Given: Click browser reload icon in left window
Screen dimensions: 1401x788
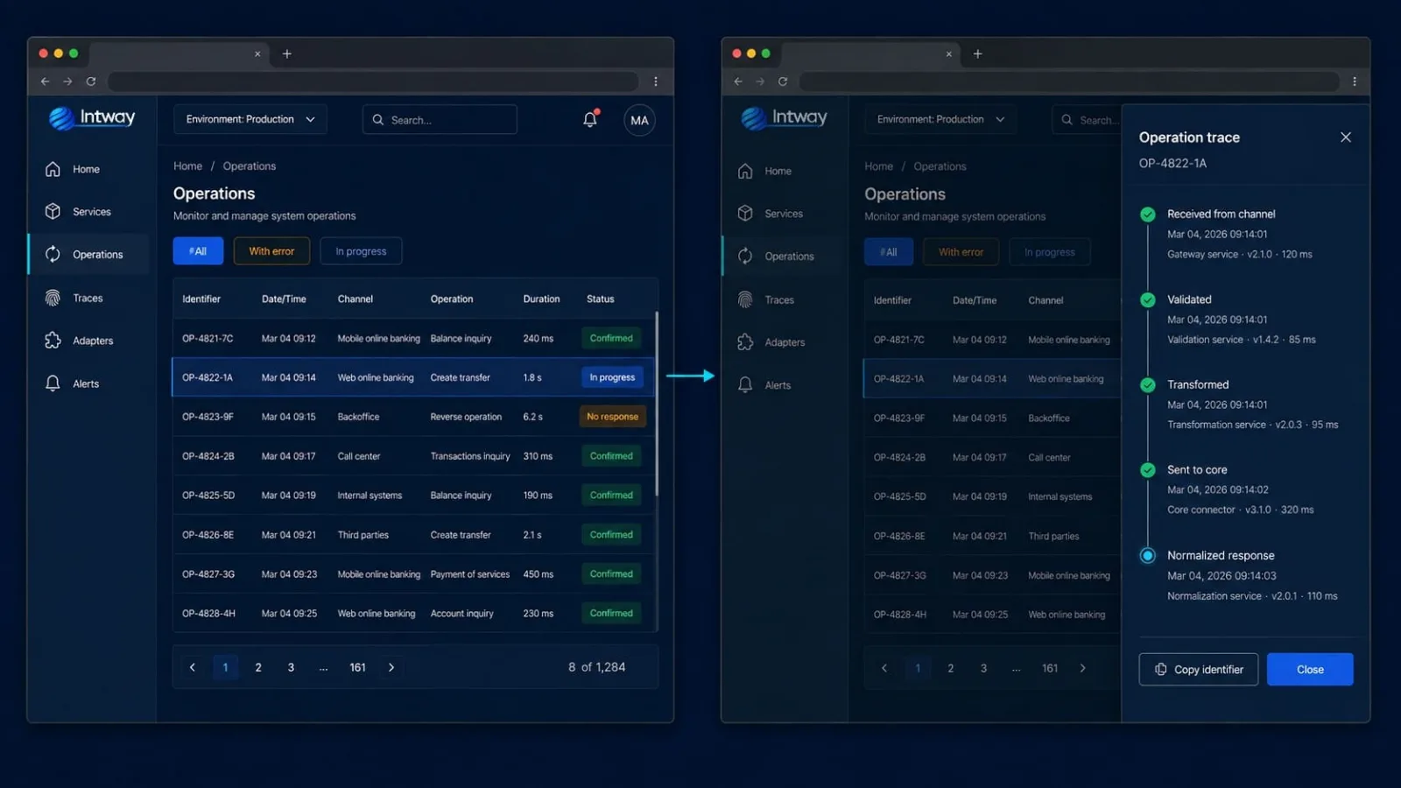Looking at the screenshot, I should (x=91, y=81).
